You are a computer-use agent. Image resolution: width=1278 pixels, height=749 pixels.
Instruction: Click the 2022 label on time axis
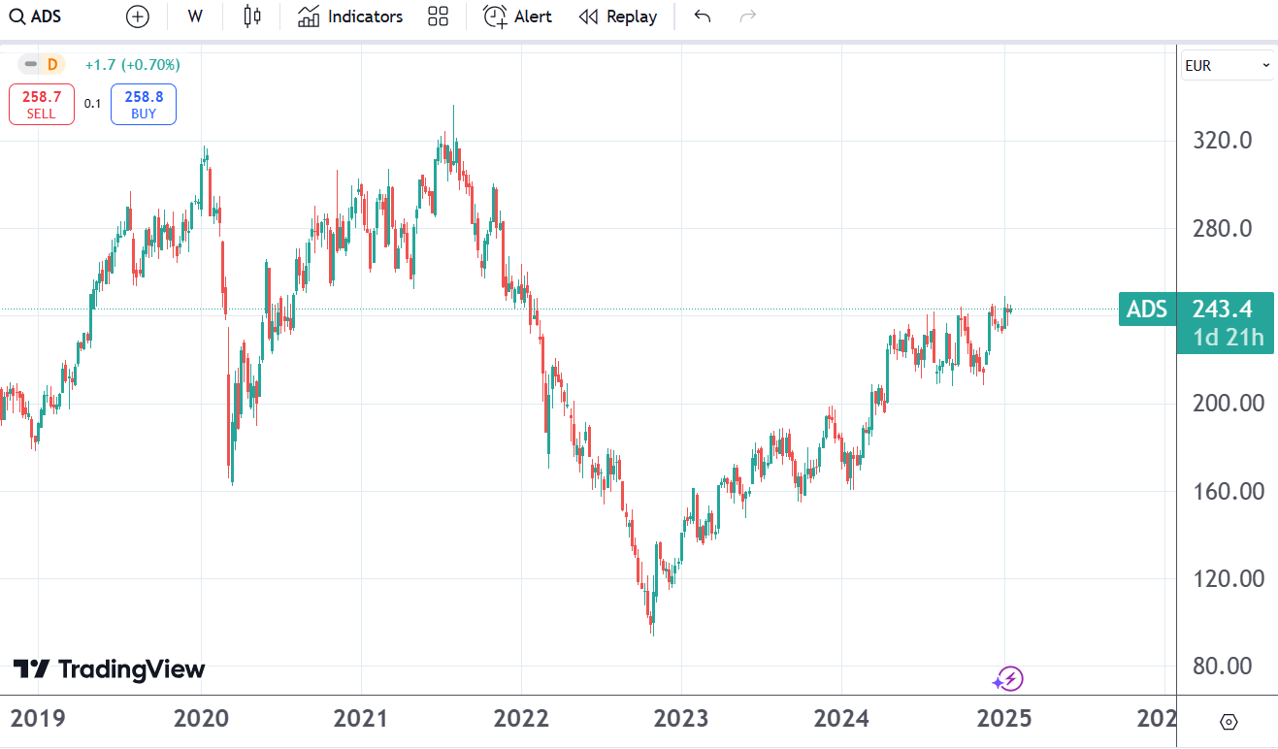point(521,719)
